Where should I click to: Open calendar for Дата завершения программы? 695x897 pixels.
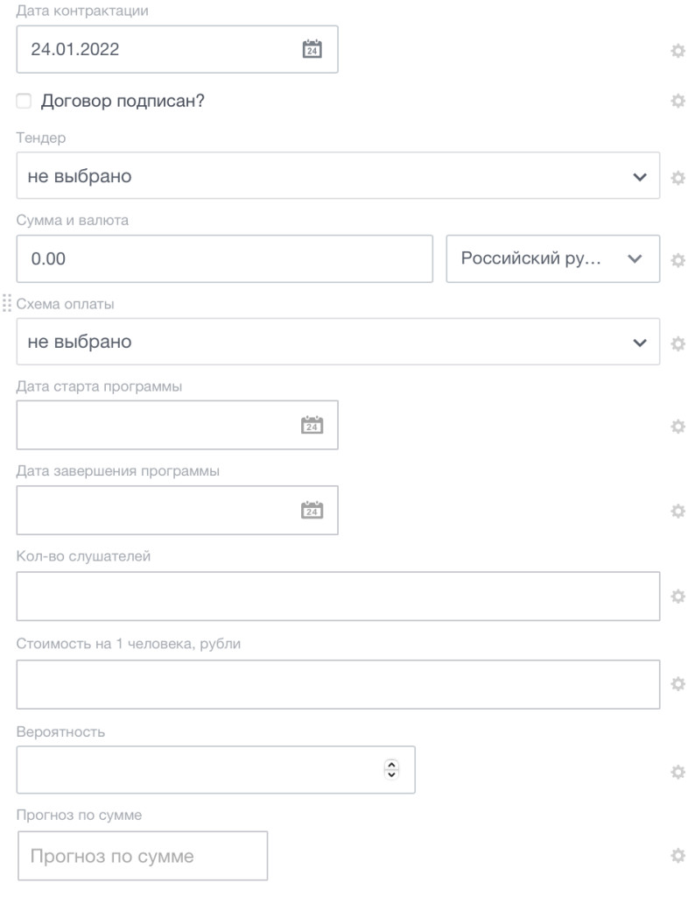(312, 510)
